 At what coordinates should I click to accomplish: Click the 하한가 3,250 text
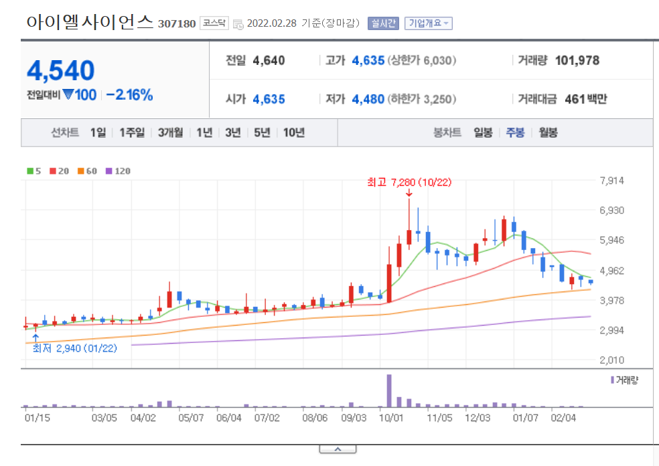point(421,99)
